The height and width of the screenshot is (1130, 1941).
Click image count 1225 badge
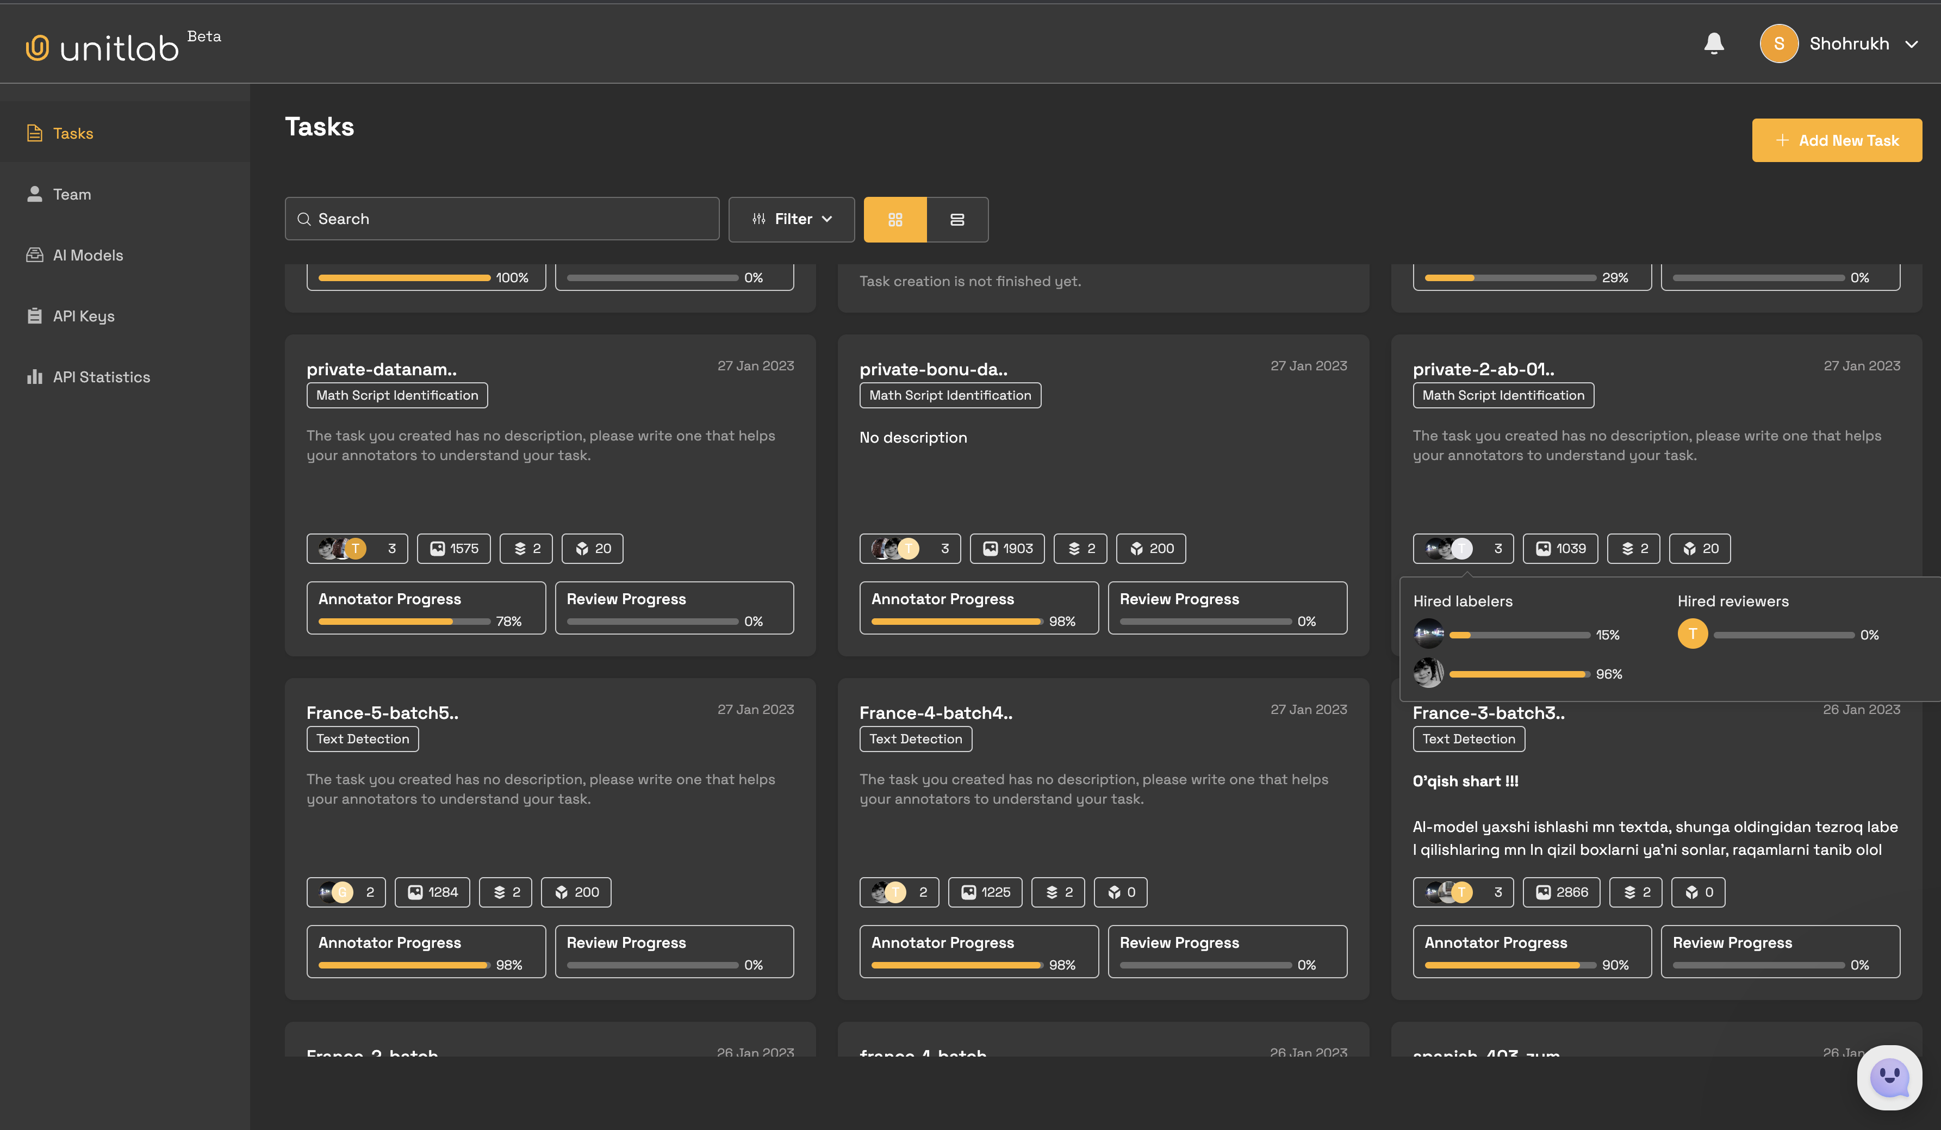[x=985, y=892]
